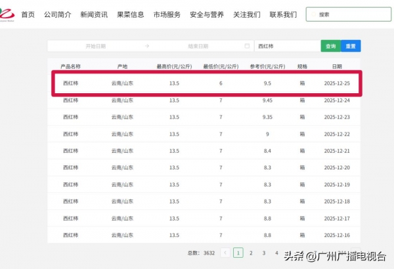Click the previous page arrow in pagination
The height and width of the screenshot is (269, 394).
(x=225, y=253)
